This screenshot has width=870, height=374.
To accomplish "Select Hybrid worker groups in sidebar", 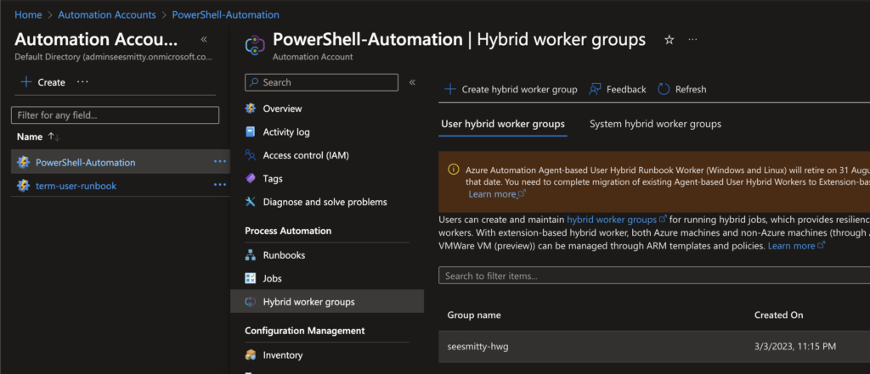I will [327, 302].
